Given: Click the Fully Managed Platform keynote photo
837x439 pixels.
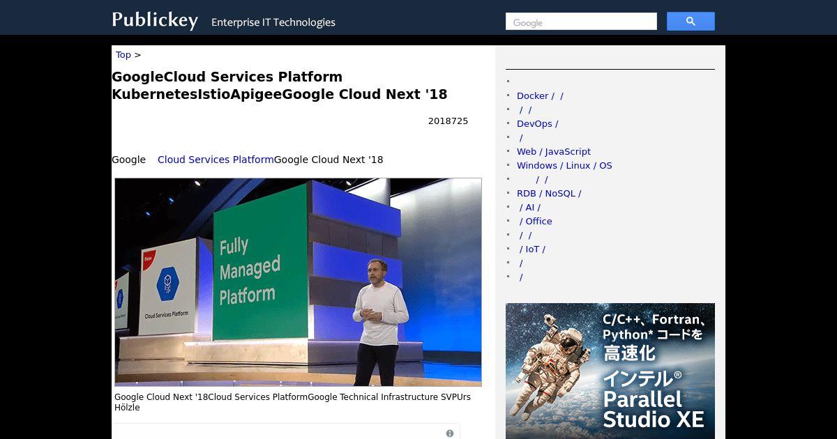Looking at the screenshot, I should 298,282.
